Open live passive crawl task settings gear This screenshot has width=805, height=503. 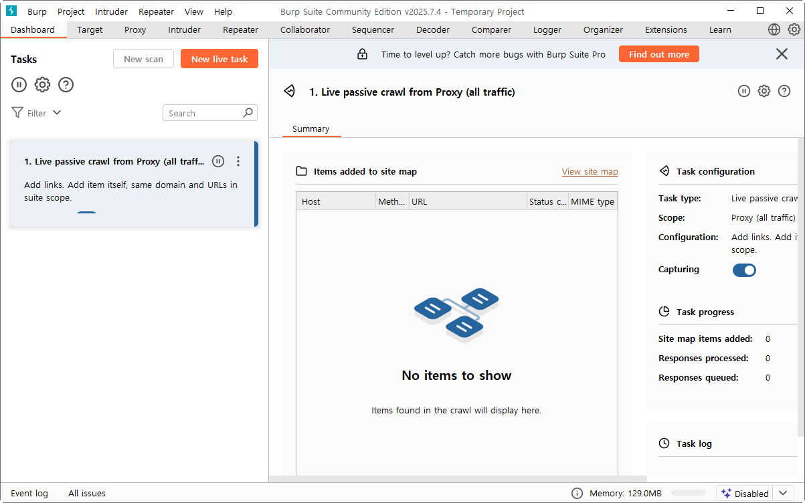[x=764, y=92]
